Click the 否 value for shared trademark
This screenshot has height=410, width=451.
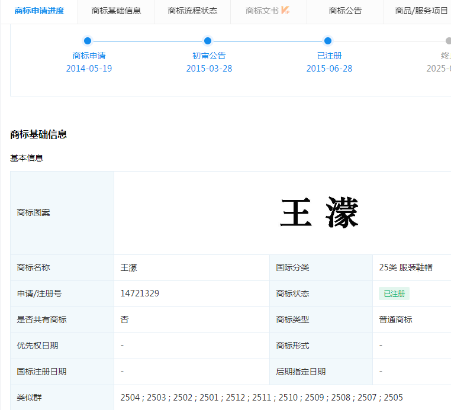click(x=124, y=319)
